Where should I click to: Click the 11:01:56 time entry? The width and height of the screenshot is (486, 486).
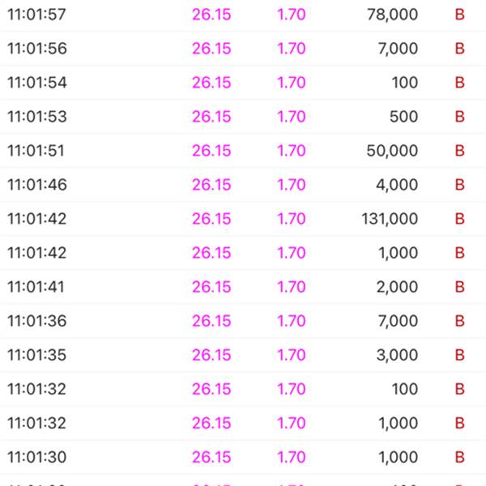click(37, 49)
